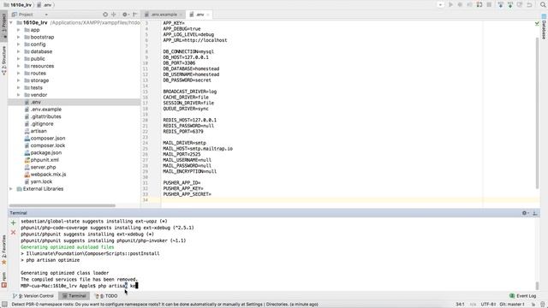Open the Structure side tool window
Viewport: 548px width, 308px height.
[x=3, y=60]
